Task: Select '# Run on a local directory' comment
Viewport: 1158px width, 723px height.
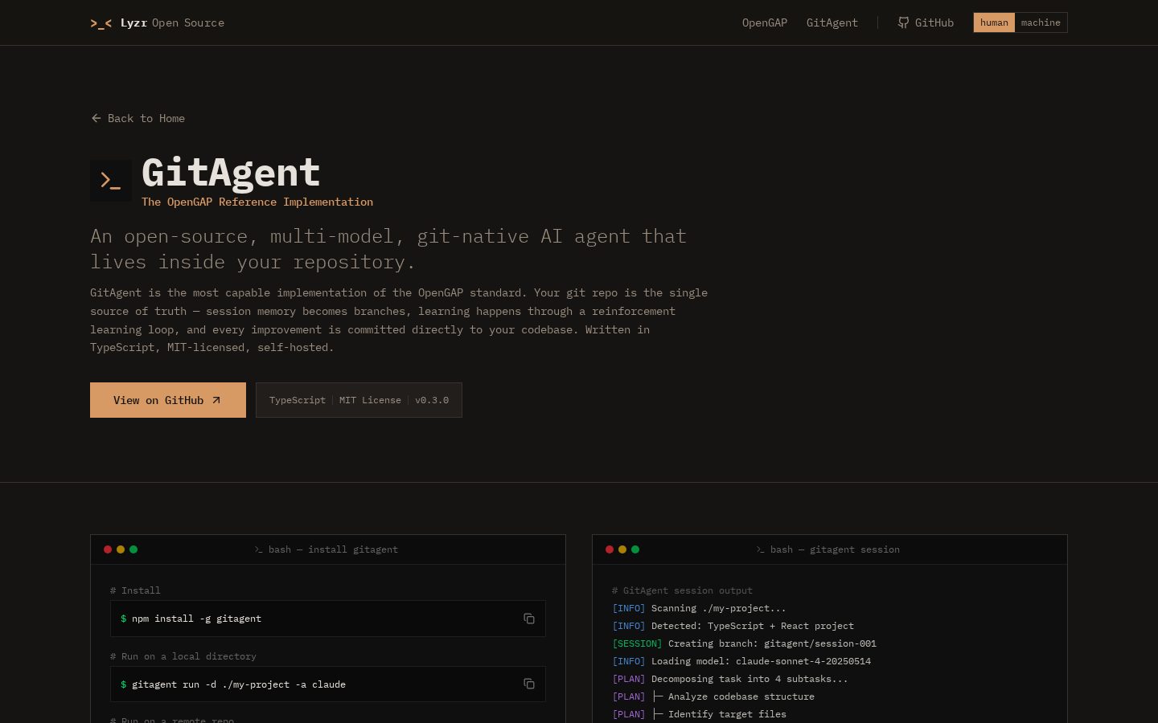Action: (183, 656)
